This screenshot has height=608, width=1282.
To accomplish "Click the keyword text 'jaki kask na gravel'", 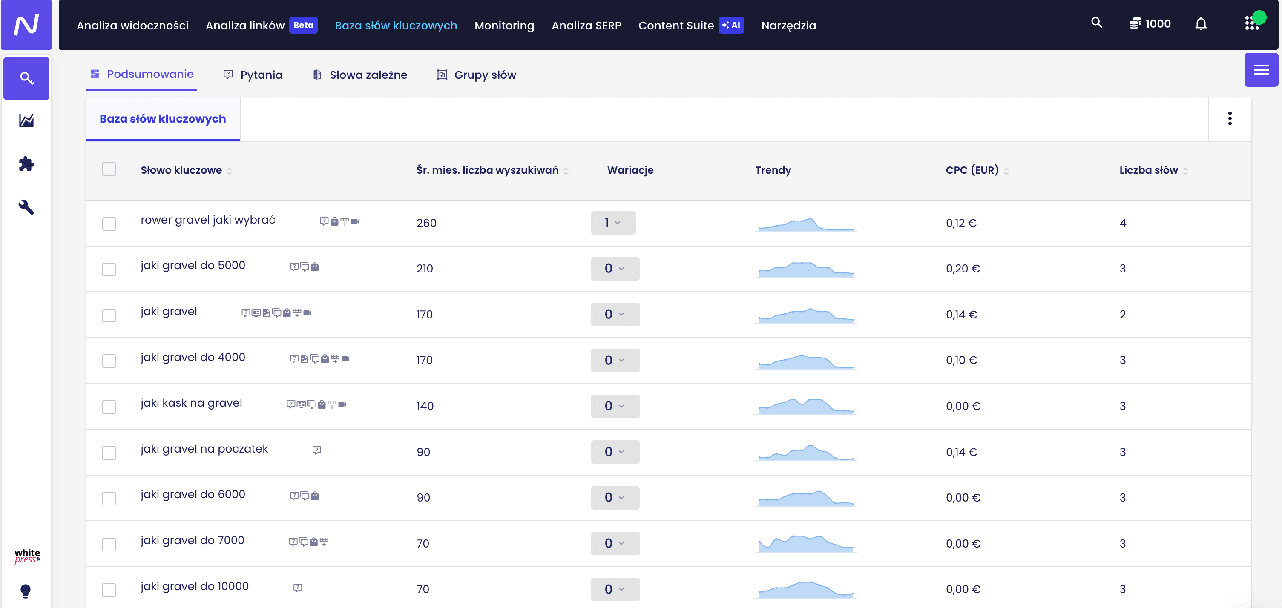I will (x=192, y=402).
